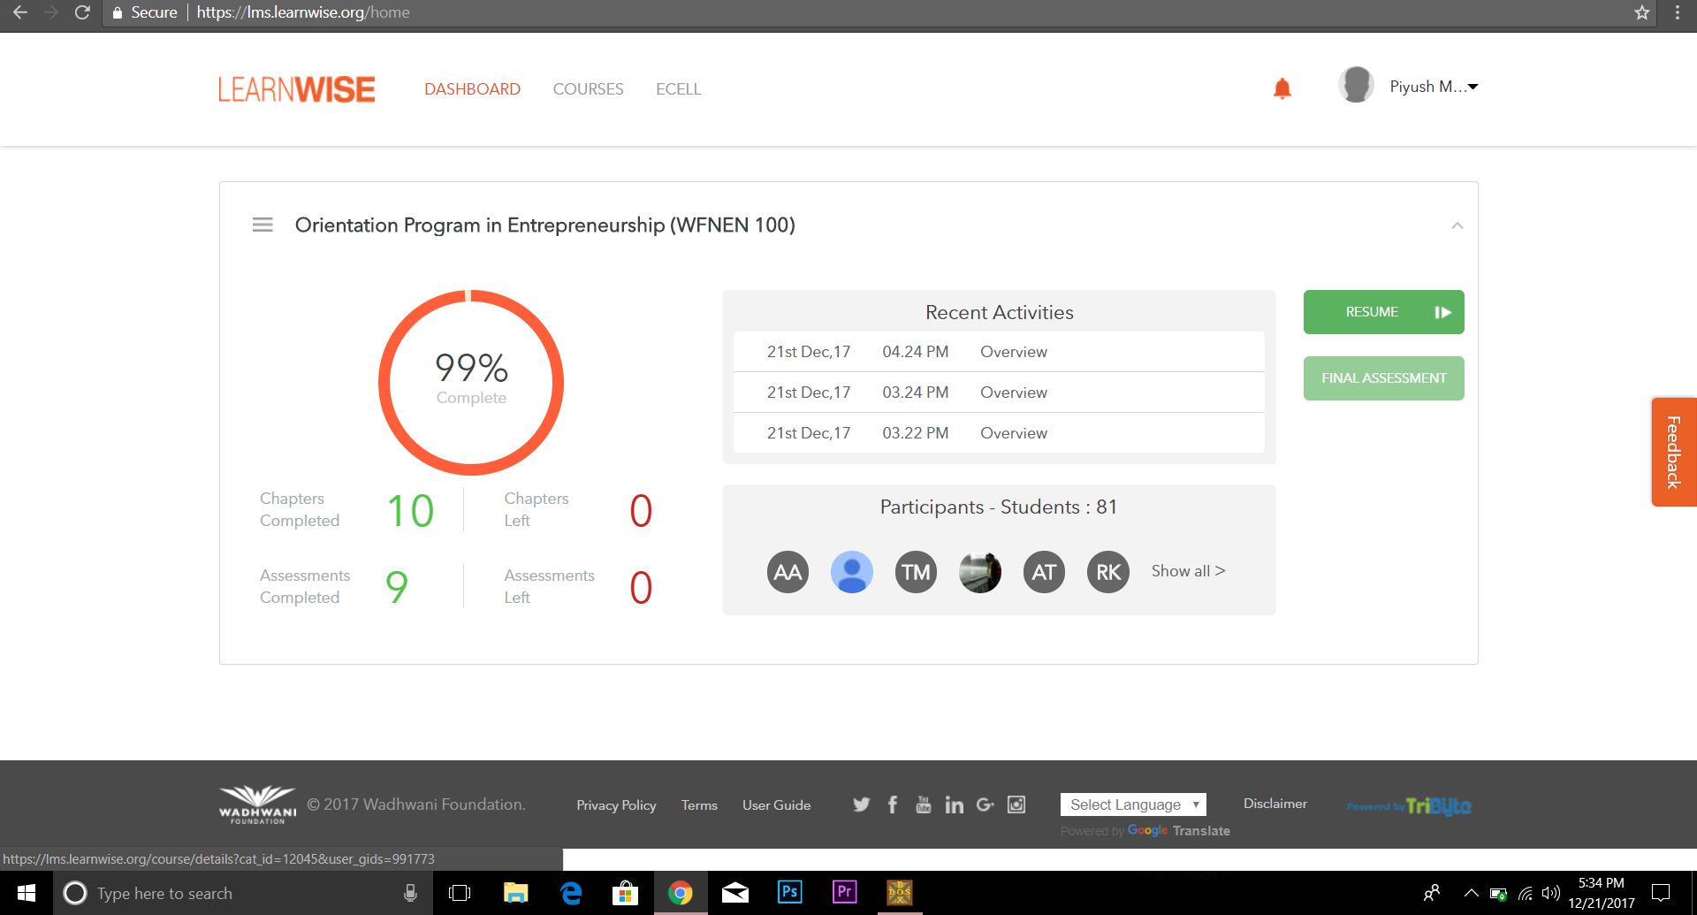Click the 03.22 PM Overview activity row
Viewport: 1697px width, 915px height.
click(999, 433)
